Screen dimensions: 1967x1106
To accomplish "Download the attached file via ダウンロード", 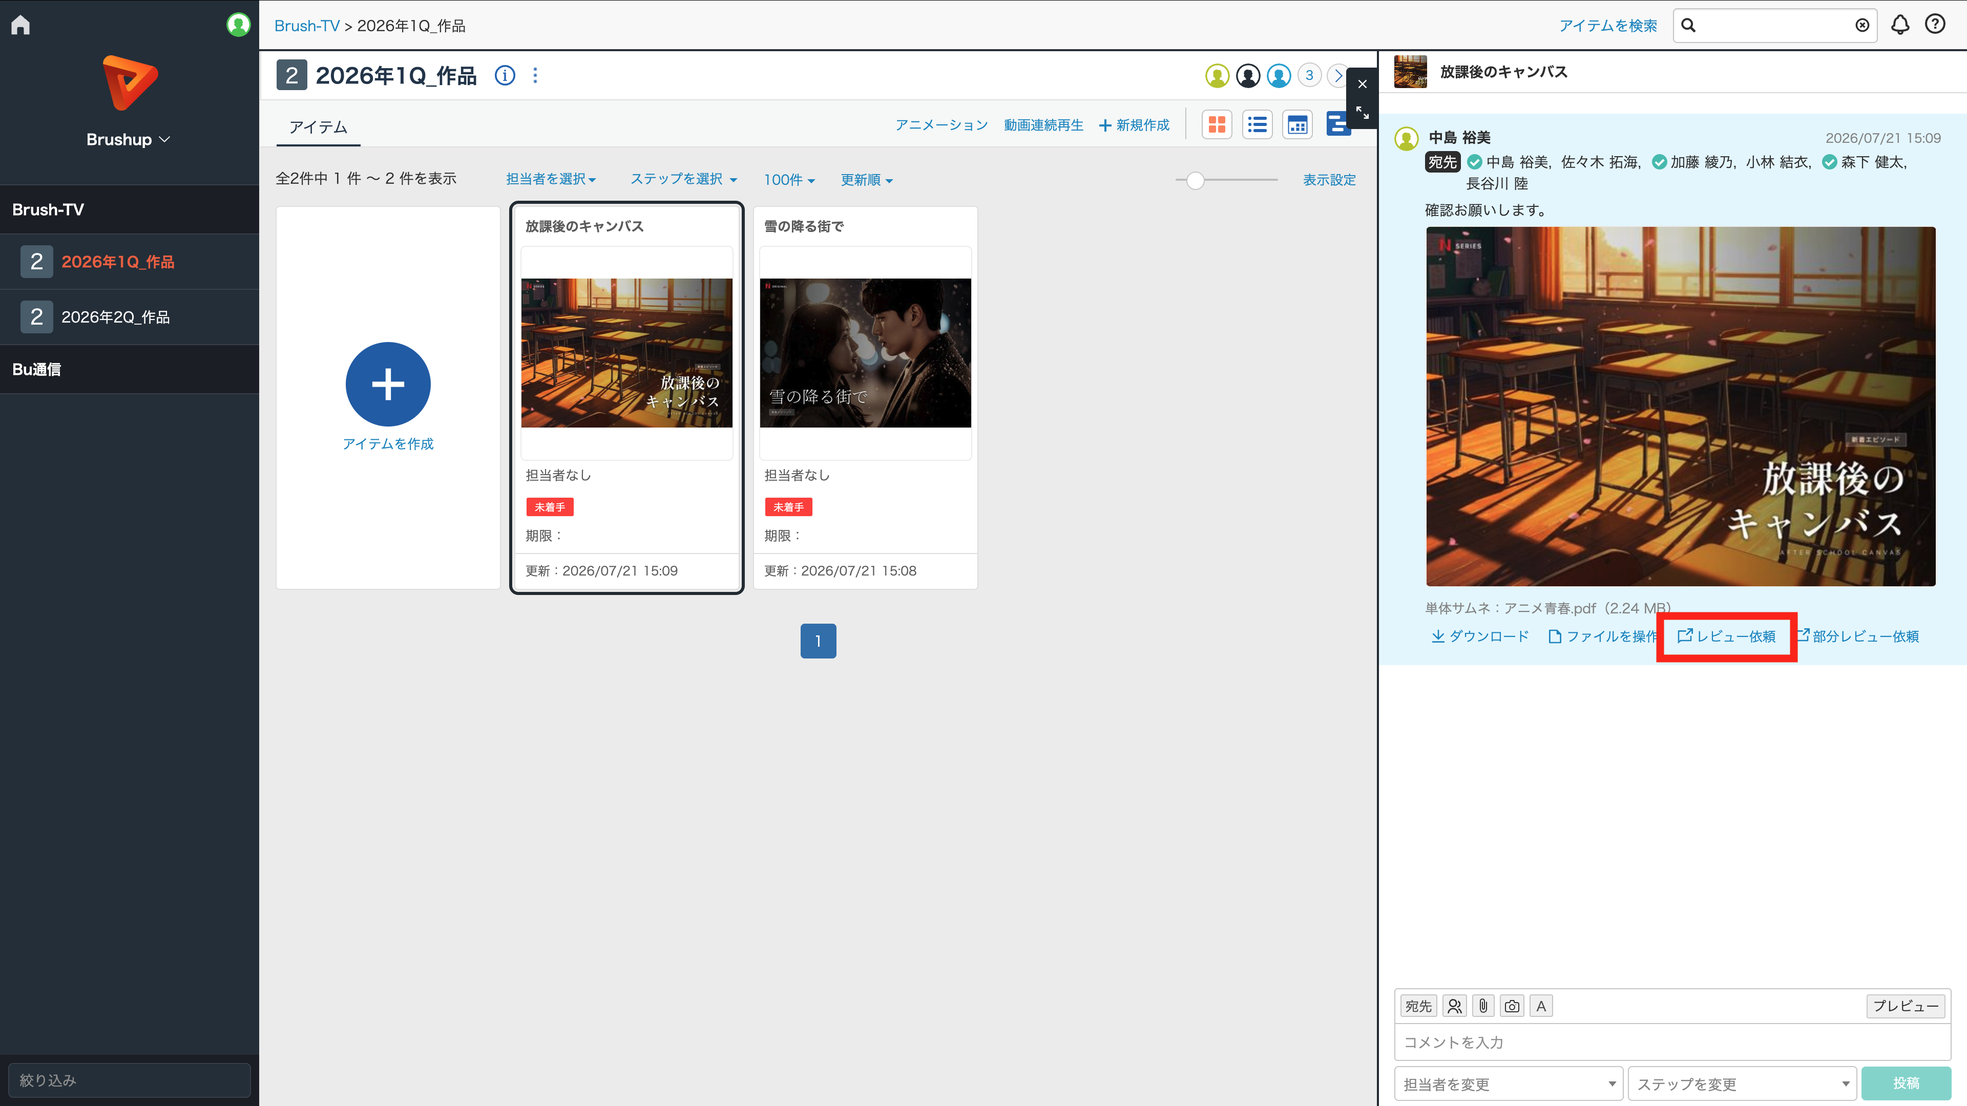I will 1480,636.
